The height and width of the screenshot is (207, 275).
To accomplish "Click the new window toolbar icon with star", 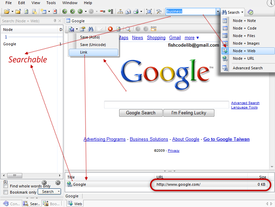I will (x=34, y=12).
